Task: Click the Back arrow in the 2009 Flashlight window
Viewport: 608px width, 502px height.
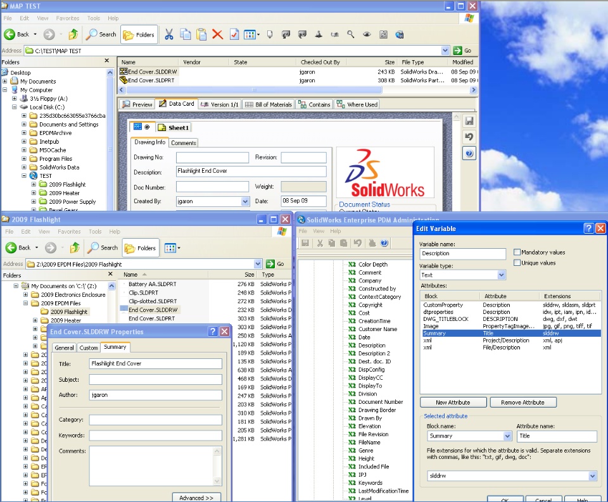Action: pos(11,248)
